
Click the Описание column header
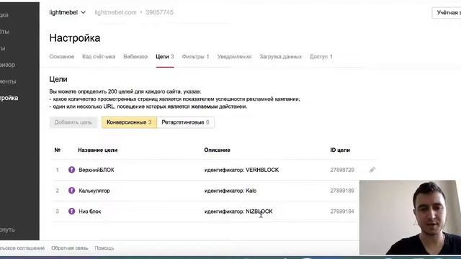click(217, 150)
